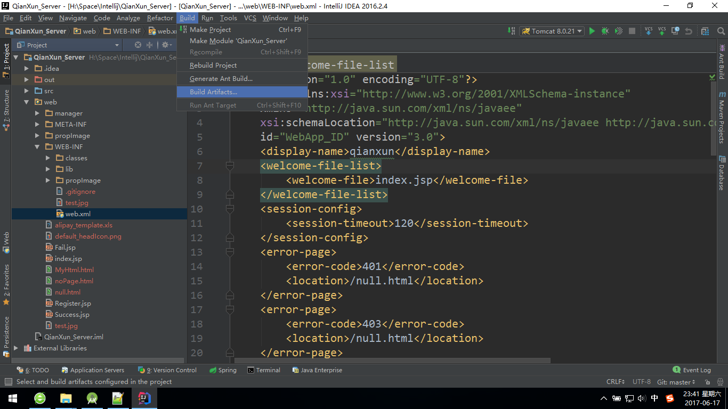Select the index.jsp file in tree
728x409 pixels.
(68, 259)
